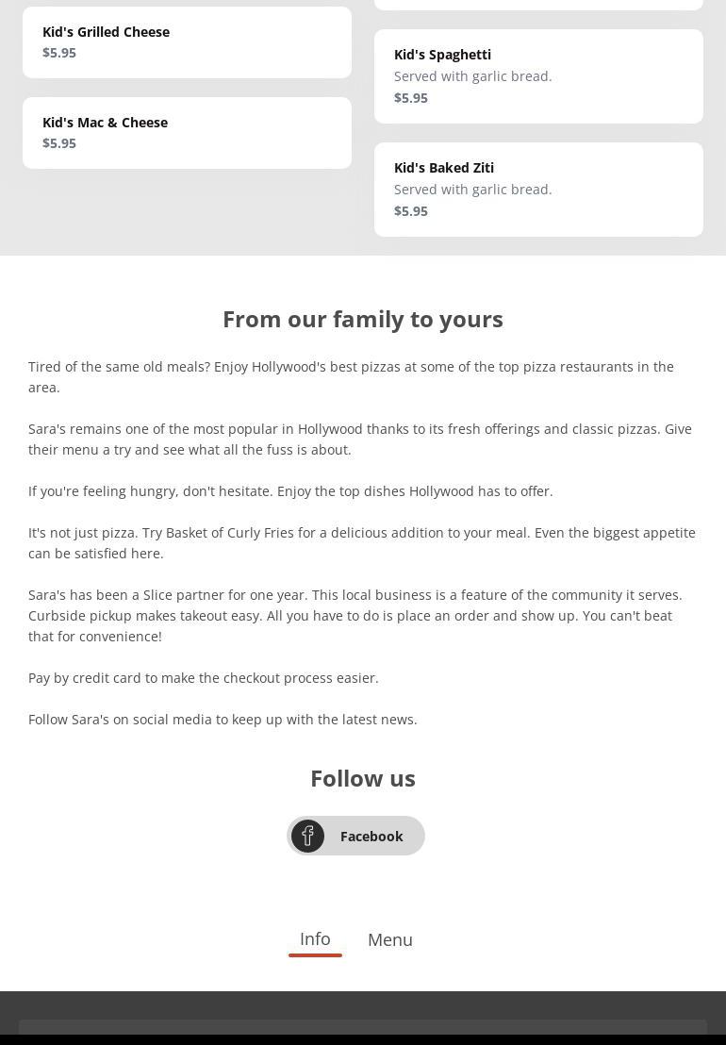Click the paragraph mentioning Basket of Curly Fries
This screenshot has width=726, height=1045.
(x=362, y=543)
